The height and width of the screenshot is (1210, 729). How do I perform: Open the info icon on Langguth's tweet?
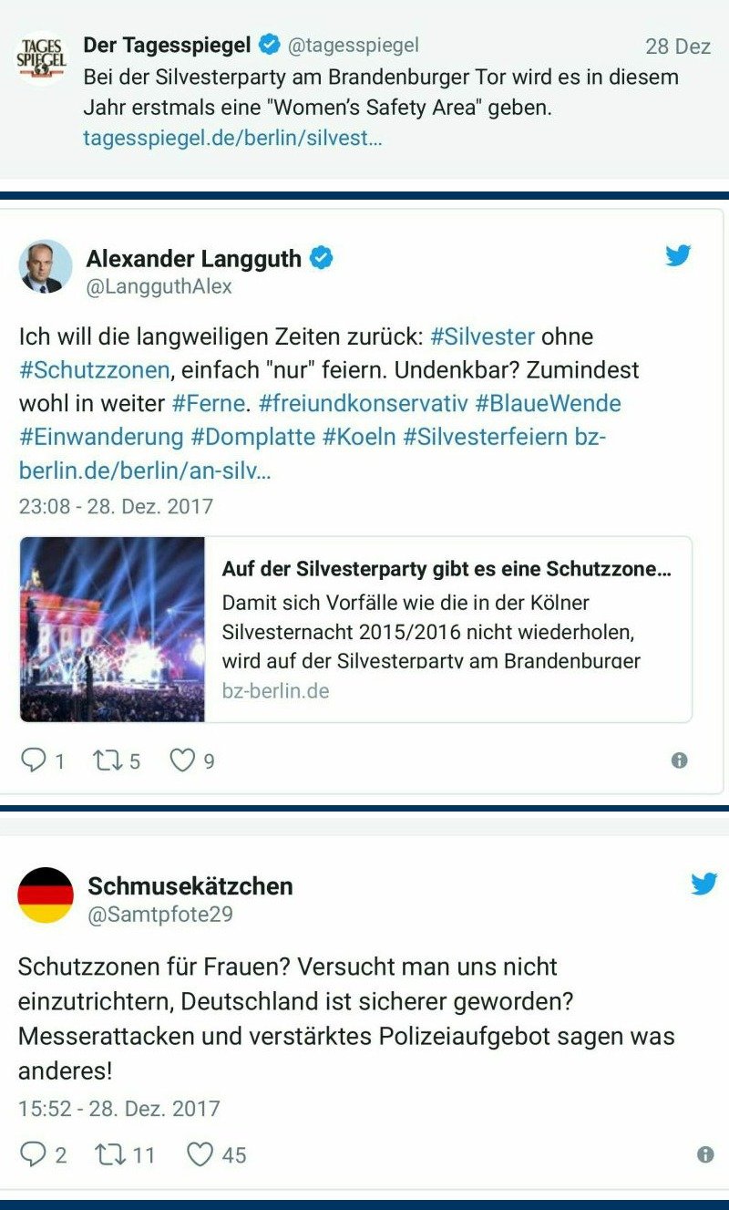(x=679, y=760)
